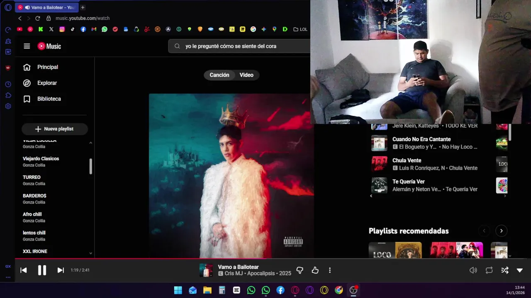Click the site padlock security icon
This screenshot has height=298, width=531.
(49, 18)
